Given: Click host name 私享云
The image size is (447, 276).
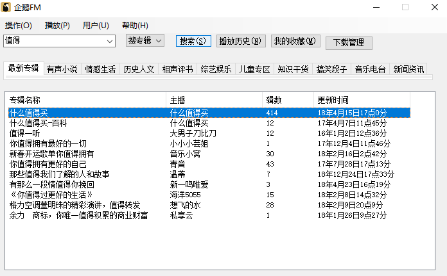Looking at the screenshot, I should pos(181,215).
